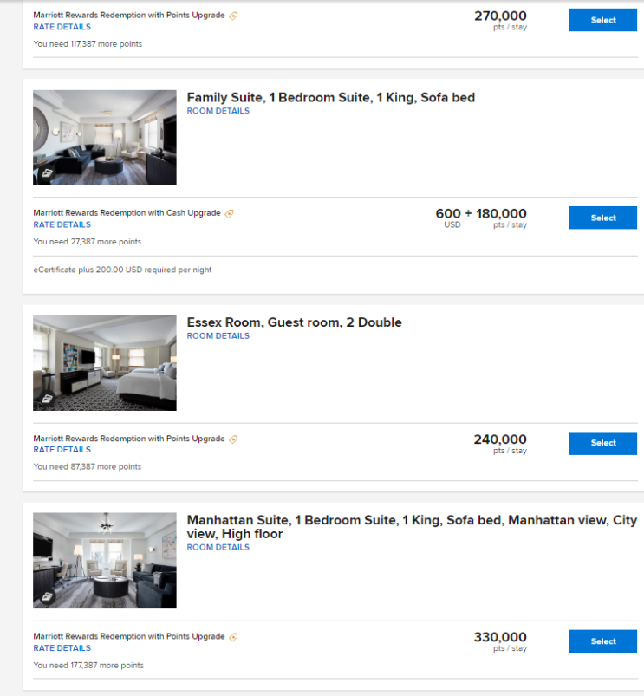Click rate tag icon beside 270,000 points rate

click(233, 16)
